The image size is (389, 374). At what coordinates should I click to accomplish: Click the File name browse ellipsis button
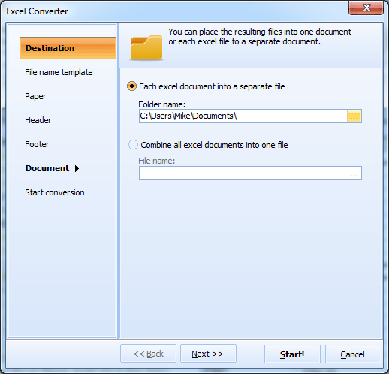coord(354,173)
